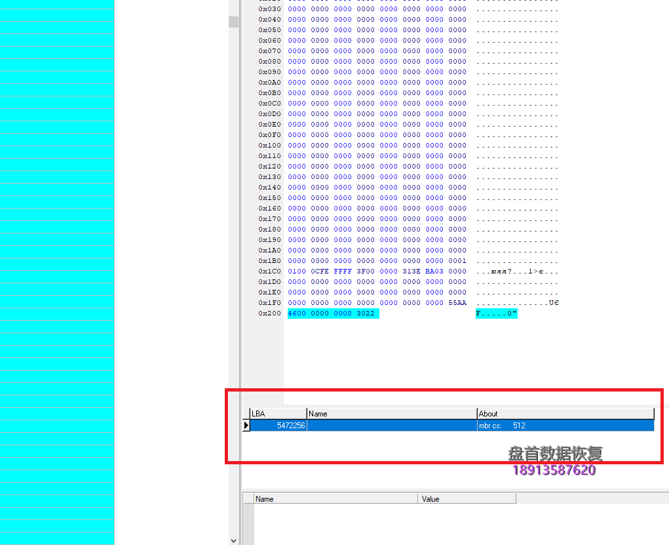Click the scroll down arrow at scrollbar bottom
This screenshot has height=545, width=669.
(233, 540)
